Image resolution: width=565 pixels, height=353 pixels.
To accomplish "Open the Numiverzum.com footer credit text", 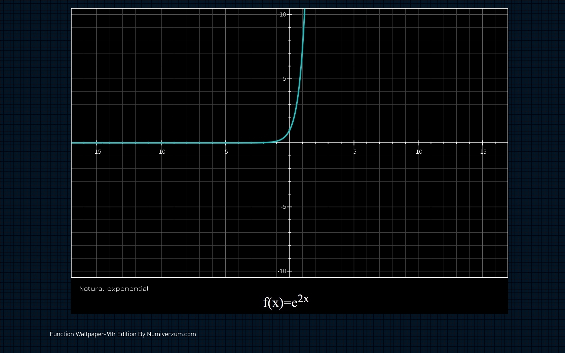I will pyautogui.click(x=171, y=334).
